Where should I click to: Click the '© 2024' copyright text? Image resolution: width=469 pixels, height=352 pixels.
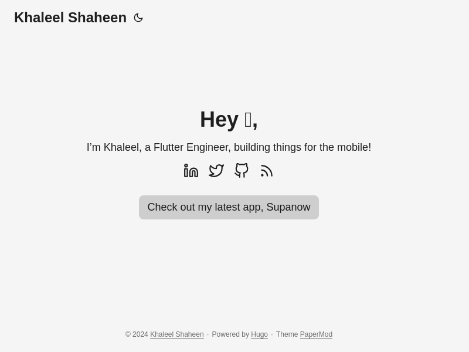click(137, 334)
